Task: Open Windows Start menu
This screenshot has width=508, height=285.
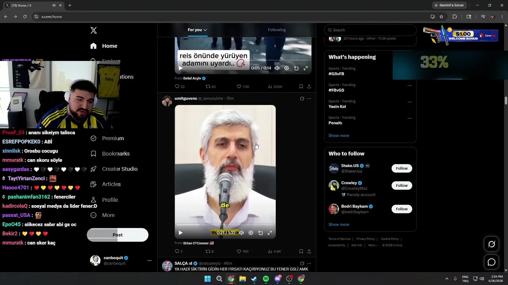Action: point(208,279)
